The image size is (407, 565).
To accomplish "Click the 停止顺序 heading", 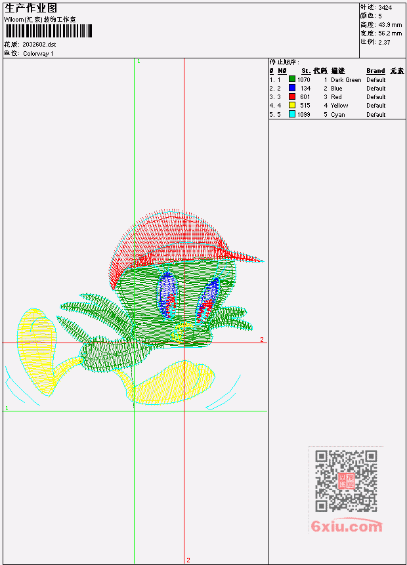I will point(284,62).
